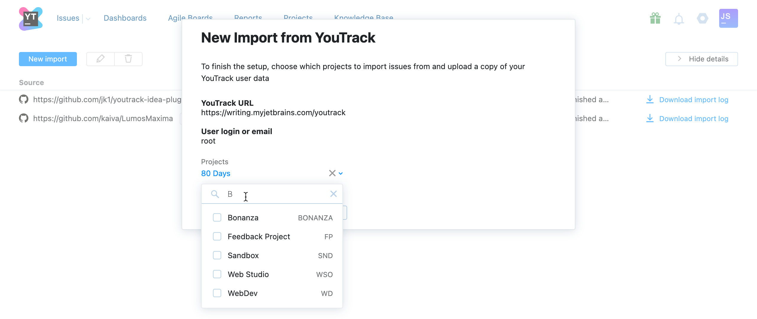Click the pencil edit import icon
The image size is (757, 319).
pos(101,59)
